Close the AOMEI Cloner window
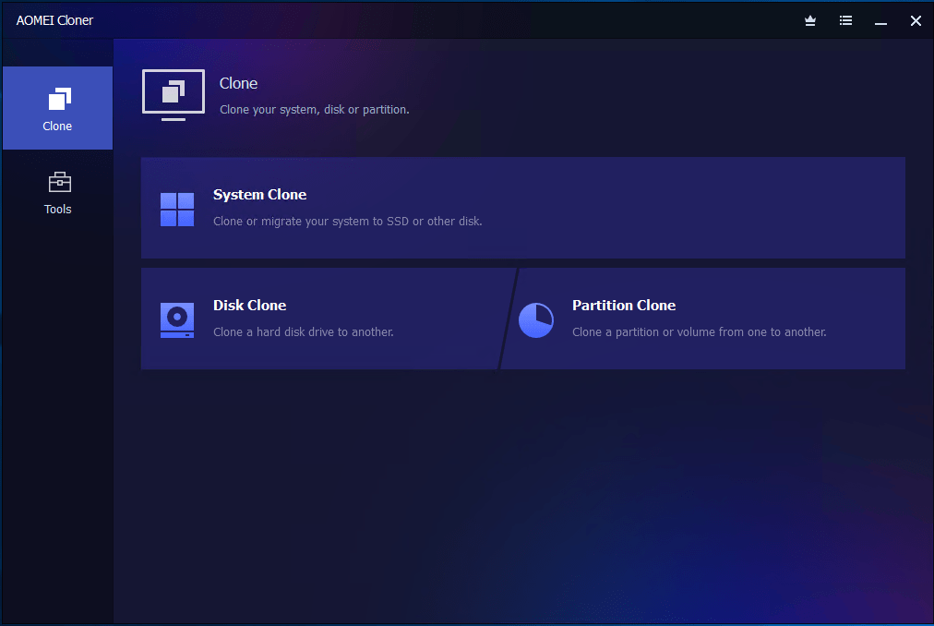Image resolution: width=934 pixels, height=626 pixels. tap(916, 21)
